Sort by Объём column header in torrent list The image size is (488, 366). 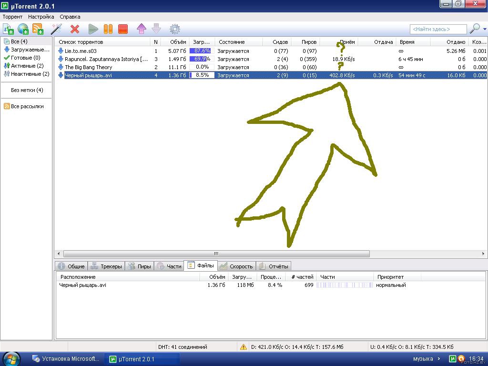(x=175, y=42)
